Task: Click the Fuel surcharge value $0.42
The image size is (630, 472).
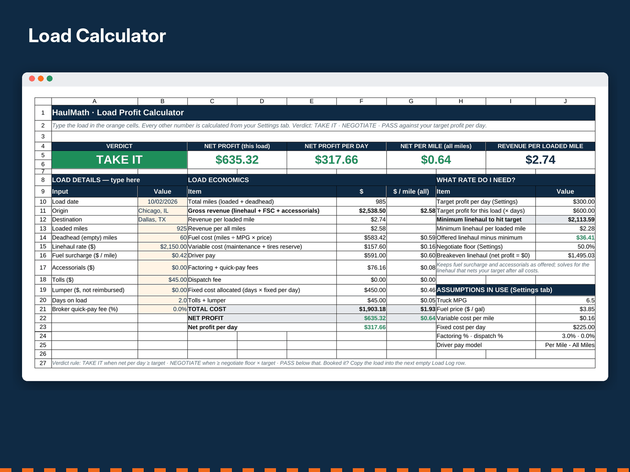Action: click(x=163, y=255)
